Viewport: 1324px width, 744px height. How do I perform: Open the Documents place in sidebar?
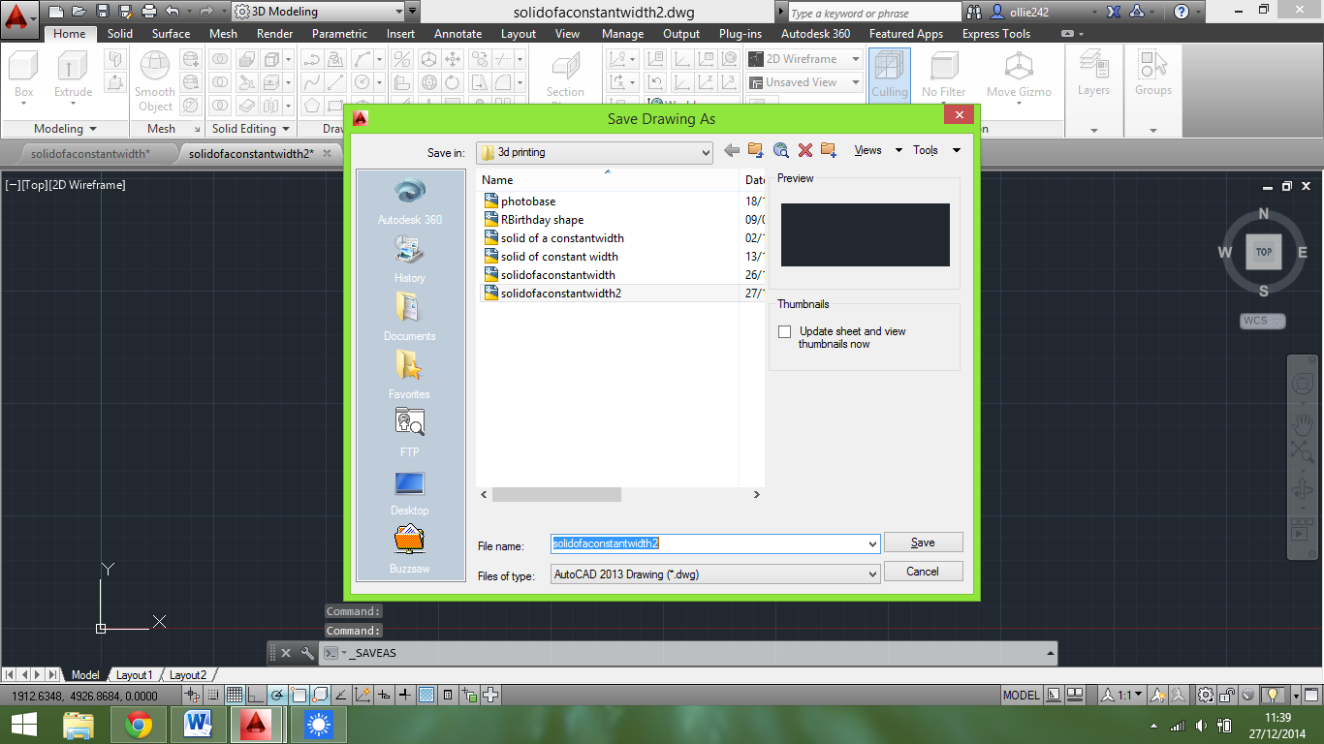point(410,318)
